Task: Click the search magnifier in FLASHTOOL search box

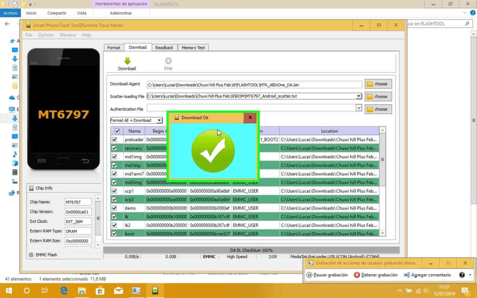Action: [x=467, y=23]
